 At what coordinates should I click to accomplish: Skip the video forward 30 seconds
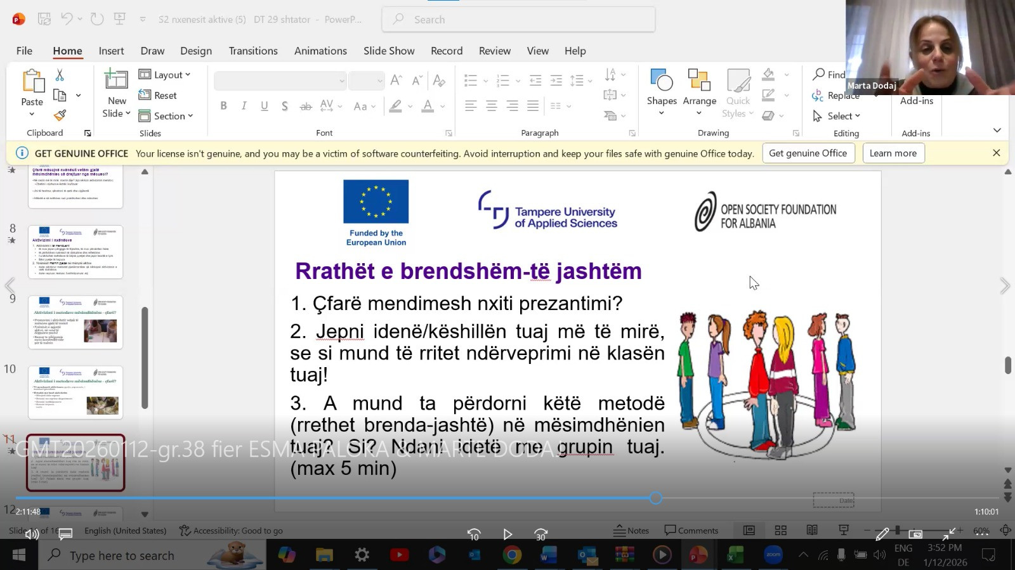click(x=540, y=534)
